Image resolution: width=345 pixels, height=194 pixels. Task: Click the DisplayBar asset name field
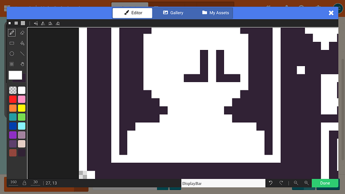pos(223,183)
